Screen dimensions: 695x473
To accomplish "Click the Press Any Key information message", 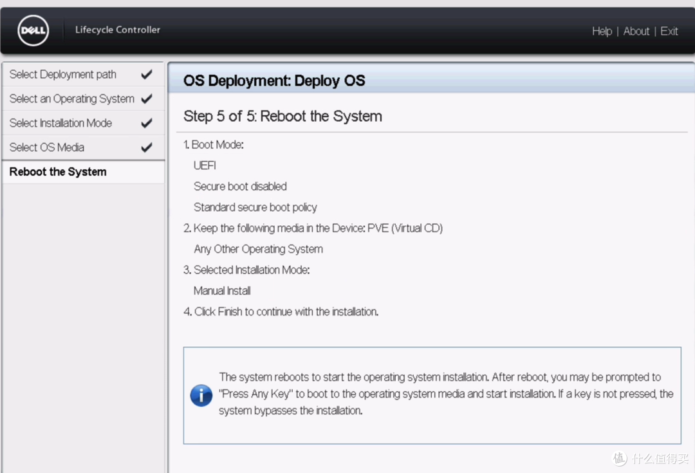I will [445, 394].
